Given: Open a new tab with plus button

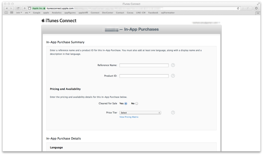Looking at the screenshot, I should point(258,13).
